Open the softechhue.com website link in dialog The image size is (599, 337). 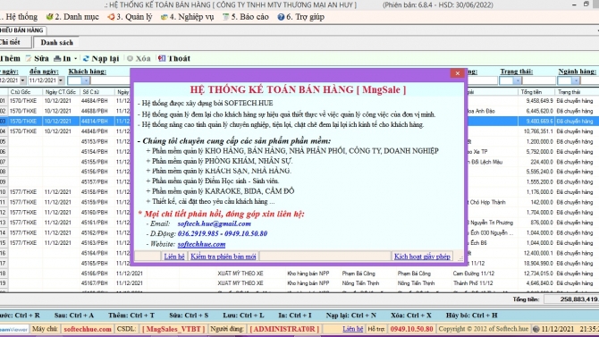pyautogui.click(x=201, y=244)
